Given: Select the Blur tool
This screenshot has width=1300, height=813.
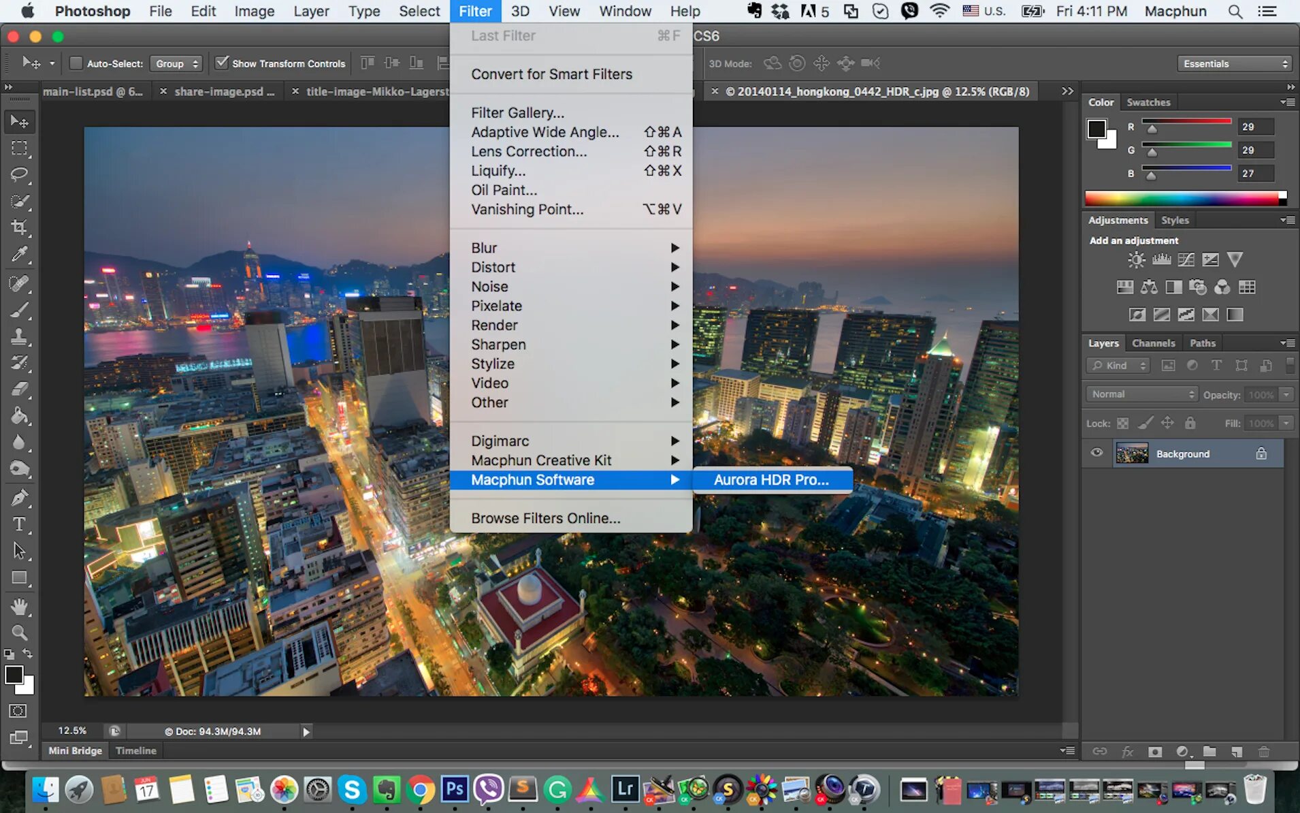Looking at the screenshot, I should click(20, 443).
